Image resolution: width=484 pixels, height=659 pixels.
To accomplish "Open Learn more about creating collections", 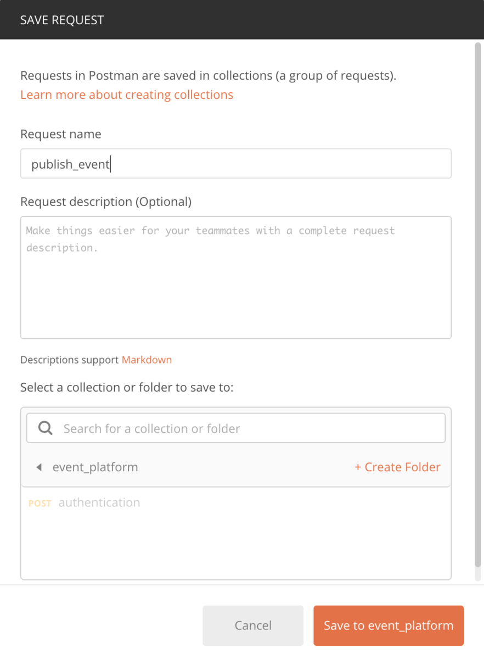I will pyautogui.click(x=127, y=95).
